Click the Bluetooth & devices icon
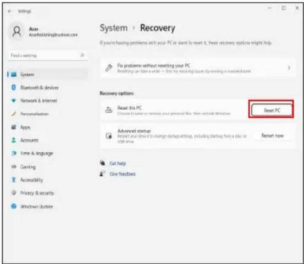 (14, 88)
